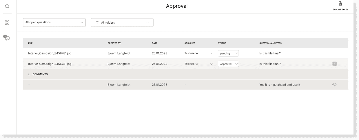Change the 'approved' status dropdown
Viewport: 359px width, 140px height.
tap(228, 64)
